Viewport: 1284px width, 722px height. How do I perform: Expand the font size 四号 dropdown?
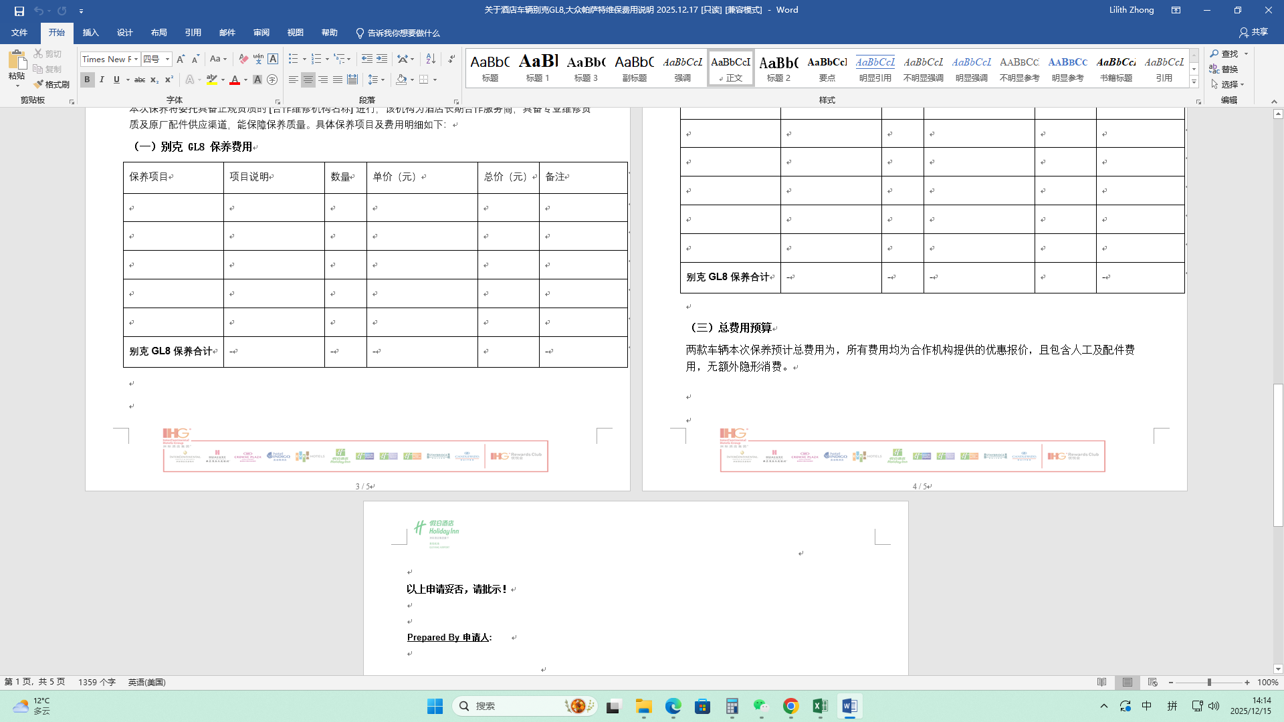(167, 59)
